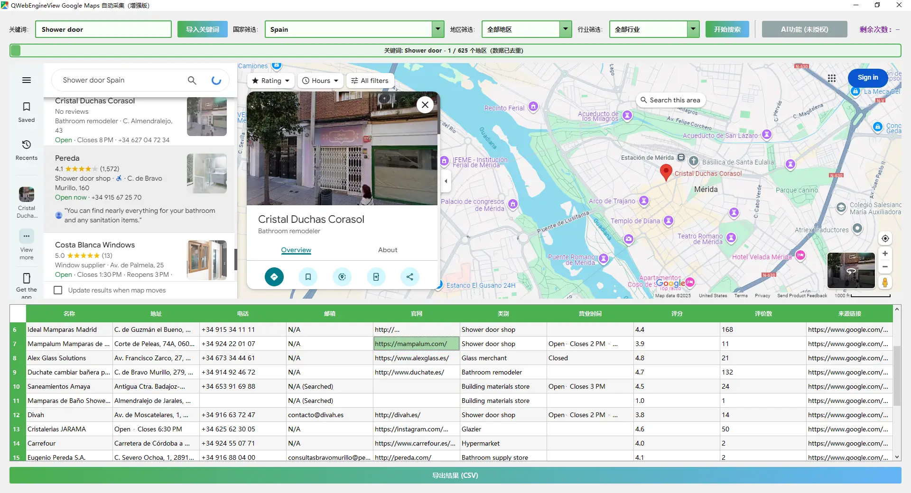Open the Hours filter dropdown
The height and width of the screenshot is (493, 911).
point(320,81)
